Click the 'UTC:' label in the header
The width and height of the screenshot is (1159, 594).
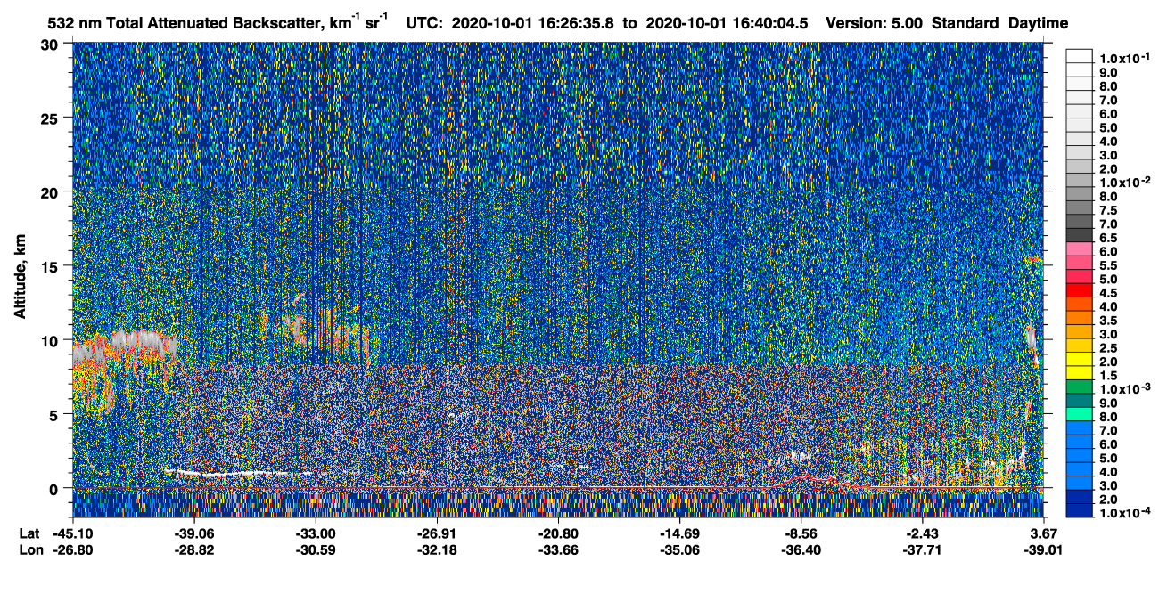(424, 23)
